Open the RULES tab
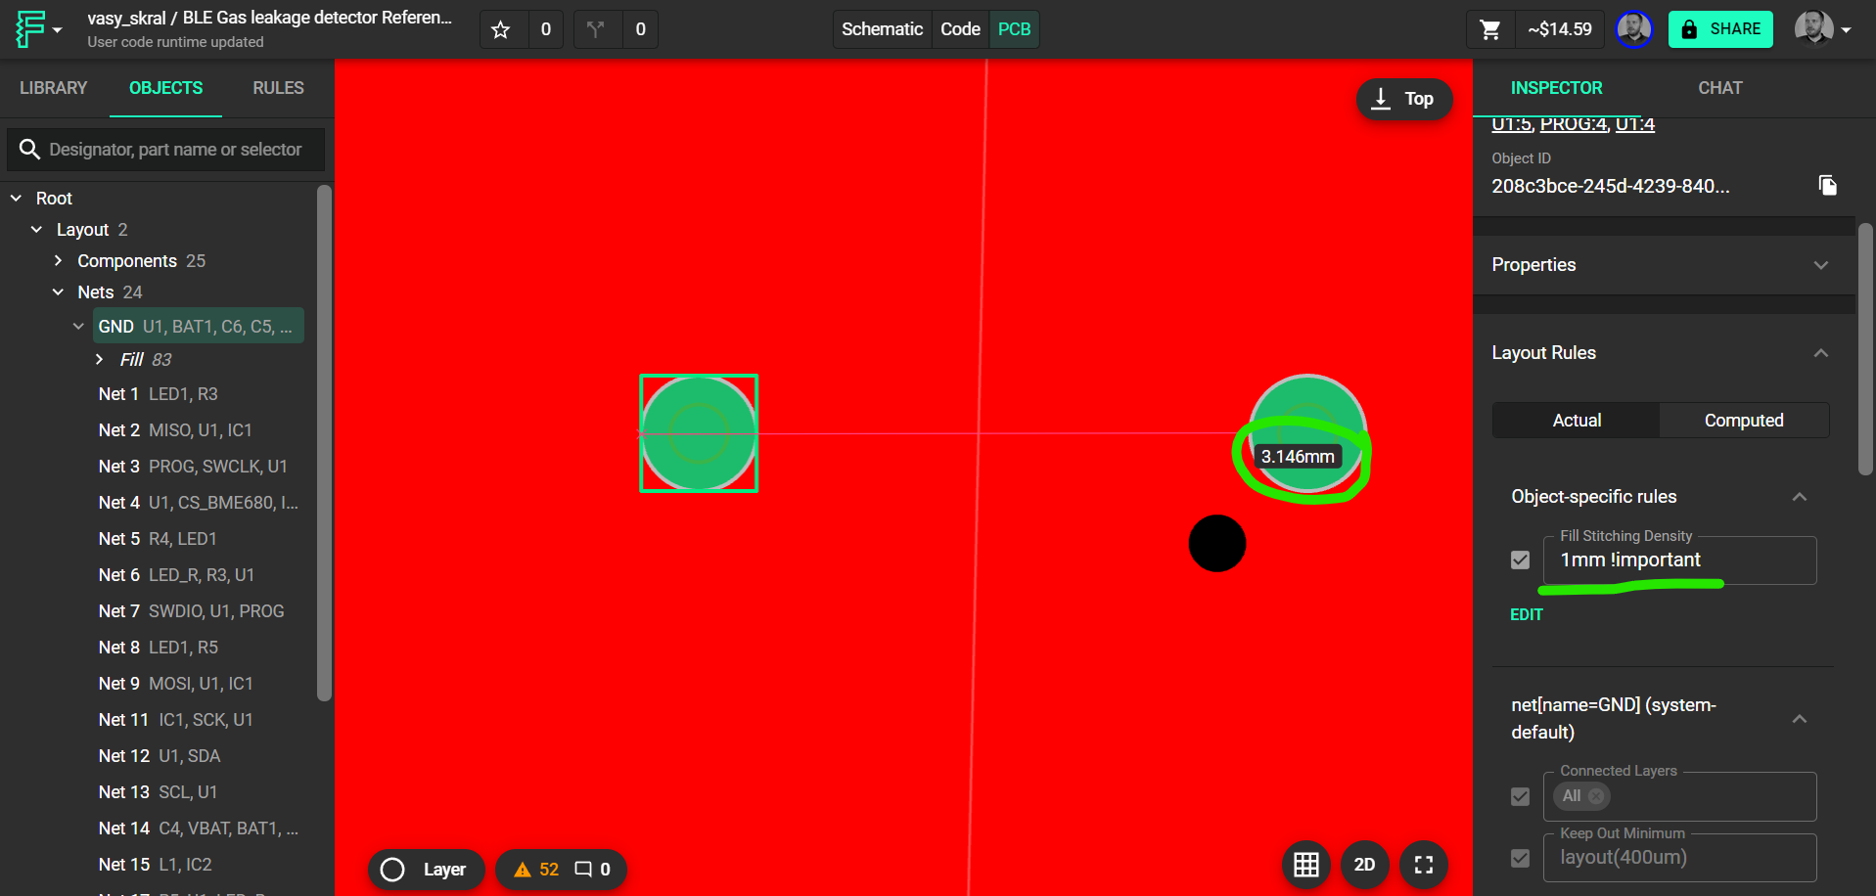The height and width of the screenshot is (896, 1876). [278, 88]
